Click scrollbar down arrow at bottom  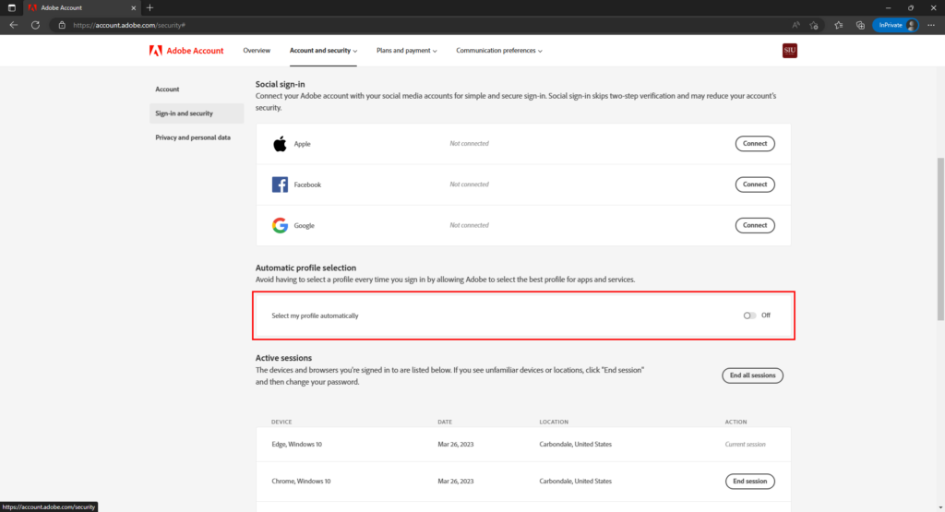tap(940, 507)
